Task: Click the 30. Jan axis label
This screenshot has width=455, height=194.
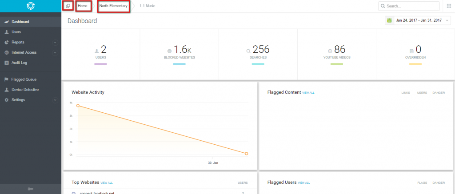Action: (x=213, y=163)
